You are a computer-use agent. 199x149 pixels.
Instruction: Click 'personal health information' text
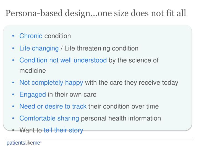121,118
